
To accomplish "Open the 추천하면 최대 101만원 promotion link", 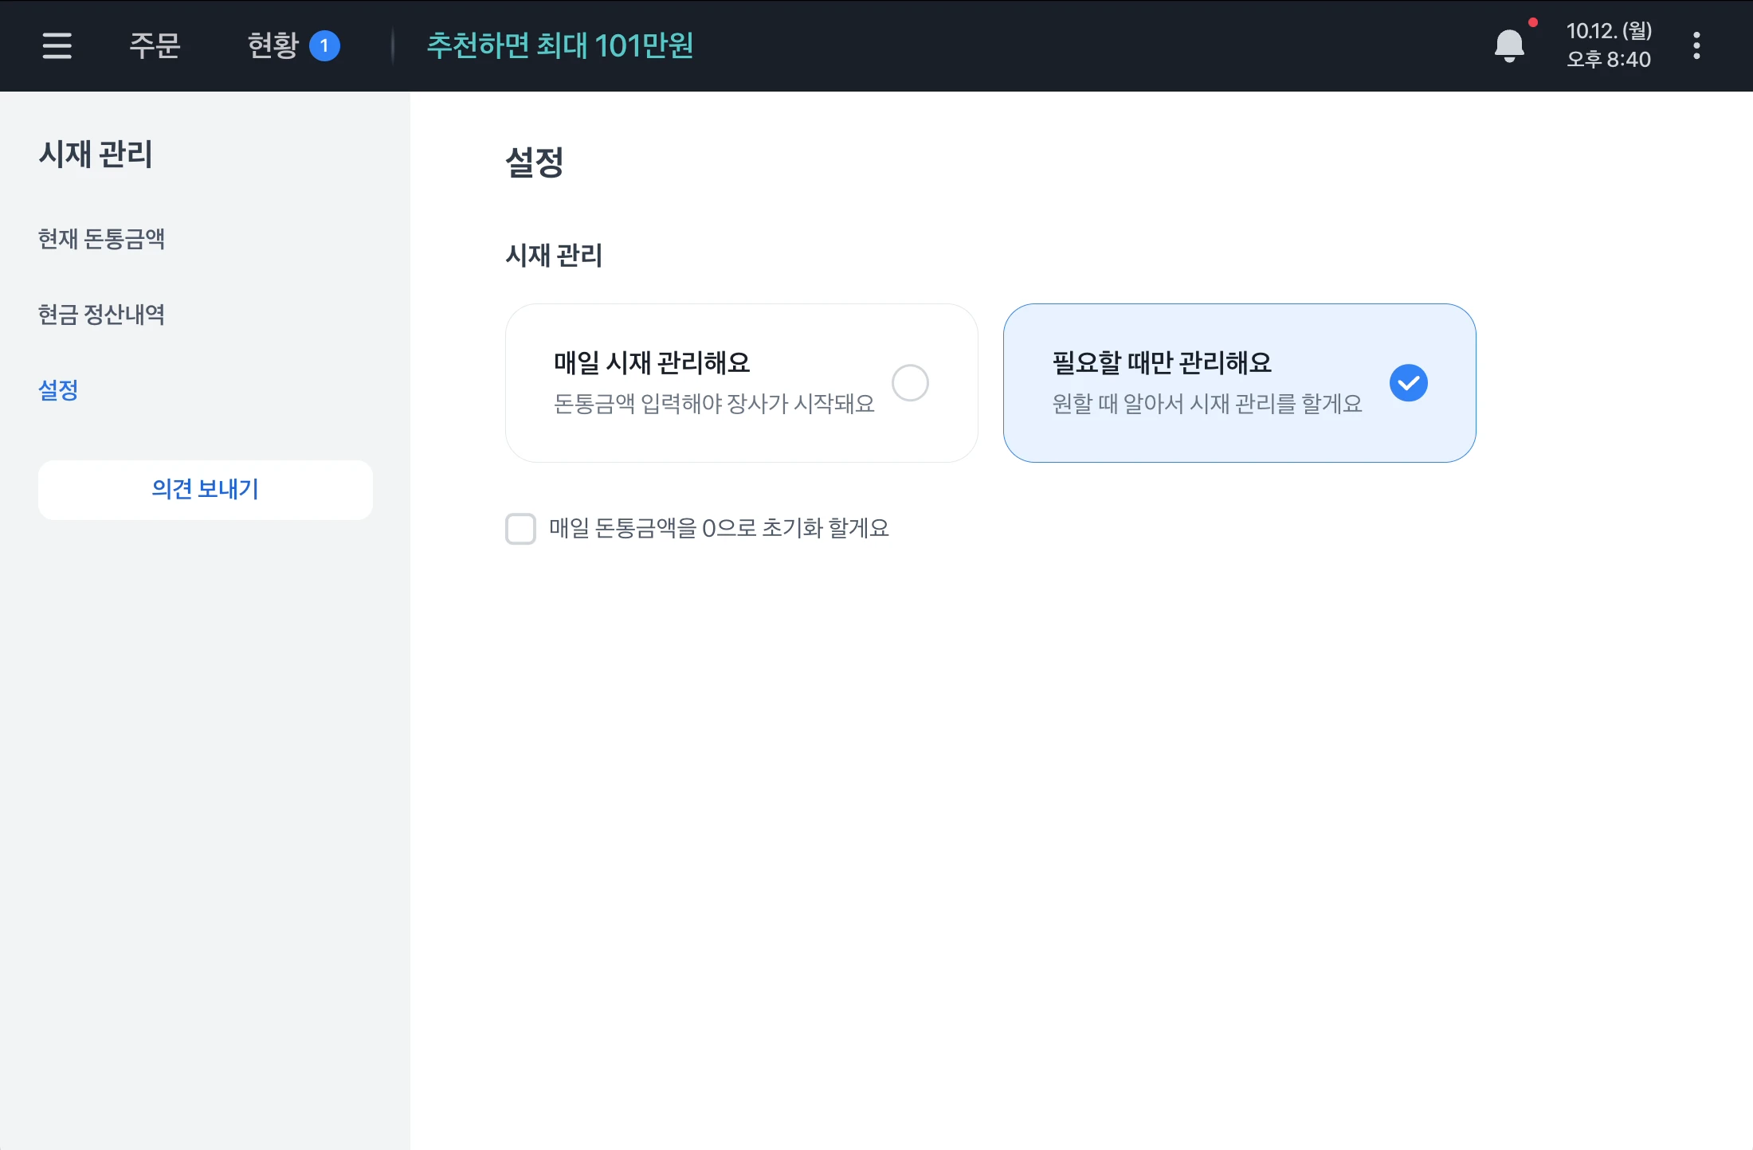I will (x=559, y=45).
